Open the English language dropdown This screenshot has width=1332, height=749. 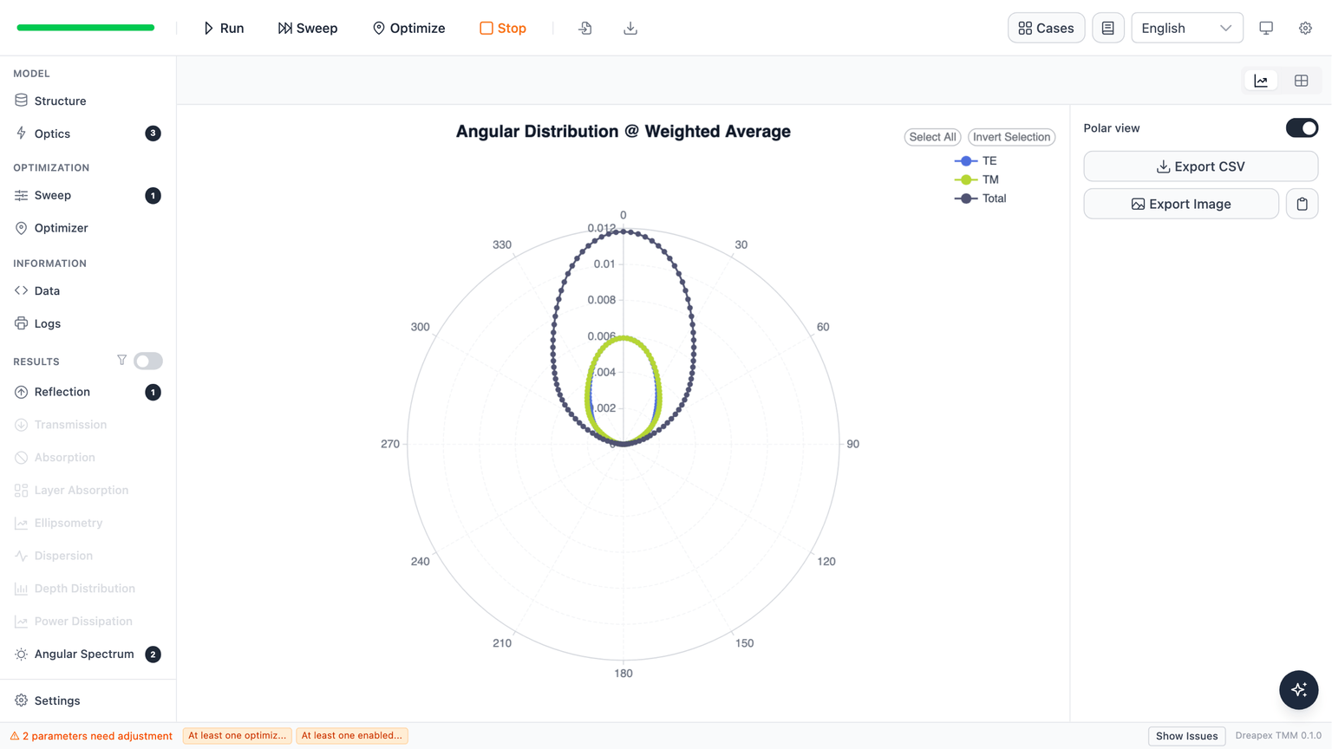pyautogui.click(x=1186, y=28)
